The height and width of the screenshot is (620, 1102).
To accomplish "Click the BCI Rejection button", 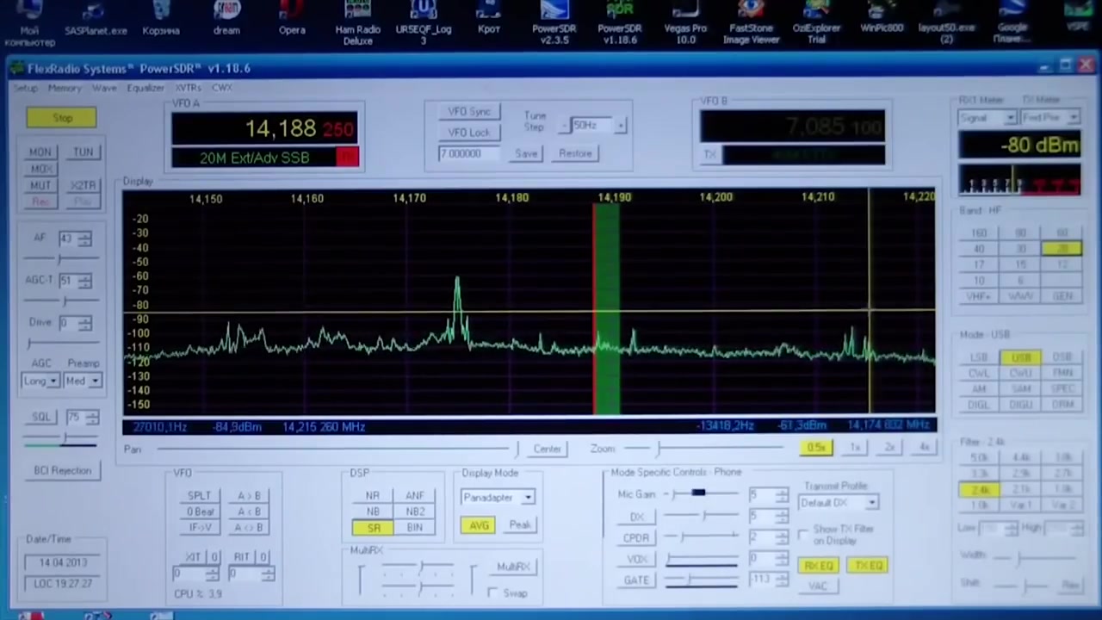I will tap(62, 470).
